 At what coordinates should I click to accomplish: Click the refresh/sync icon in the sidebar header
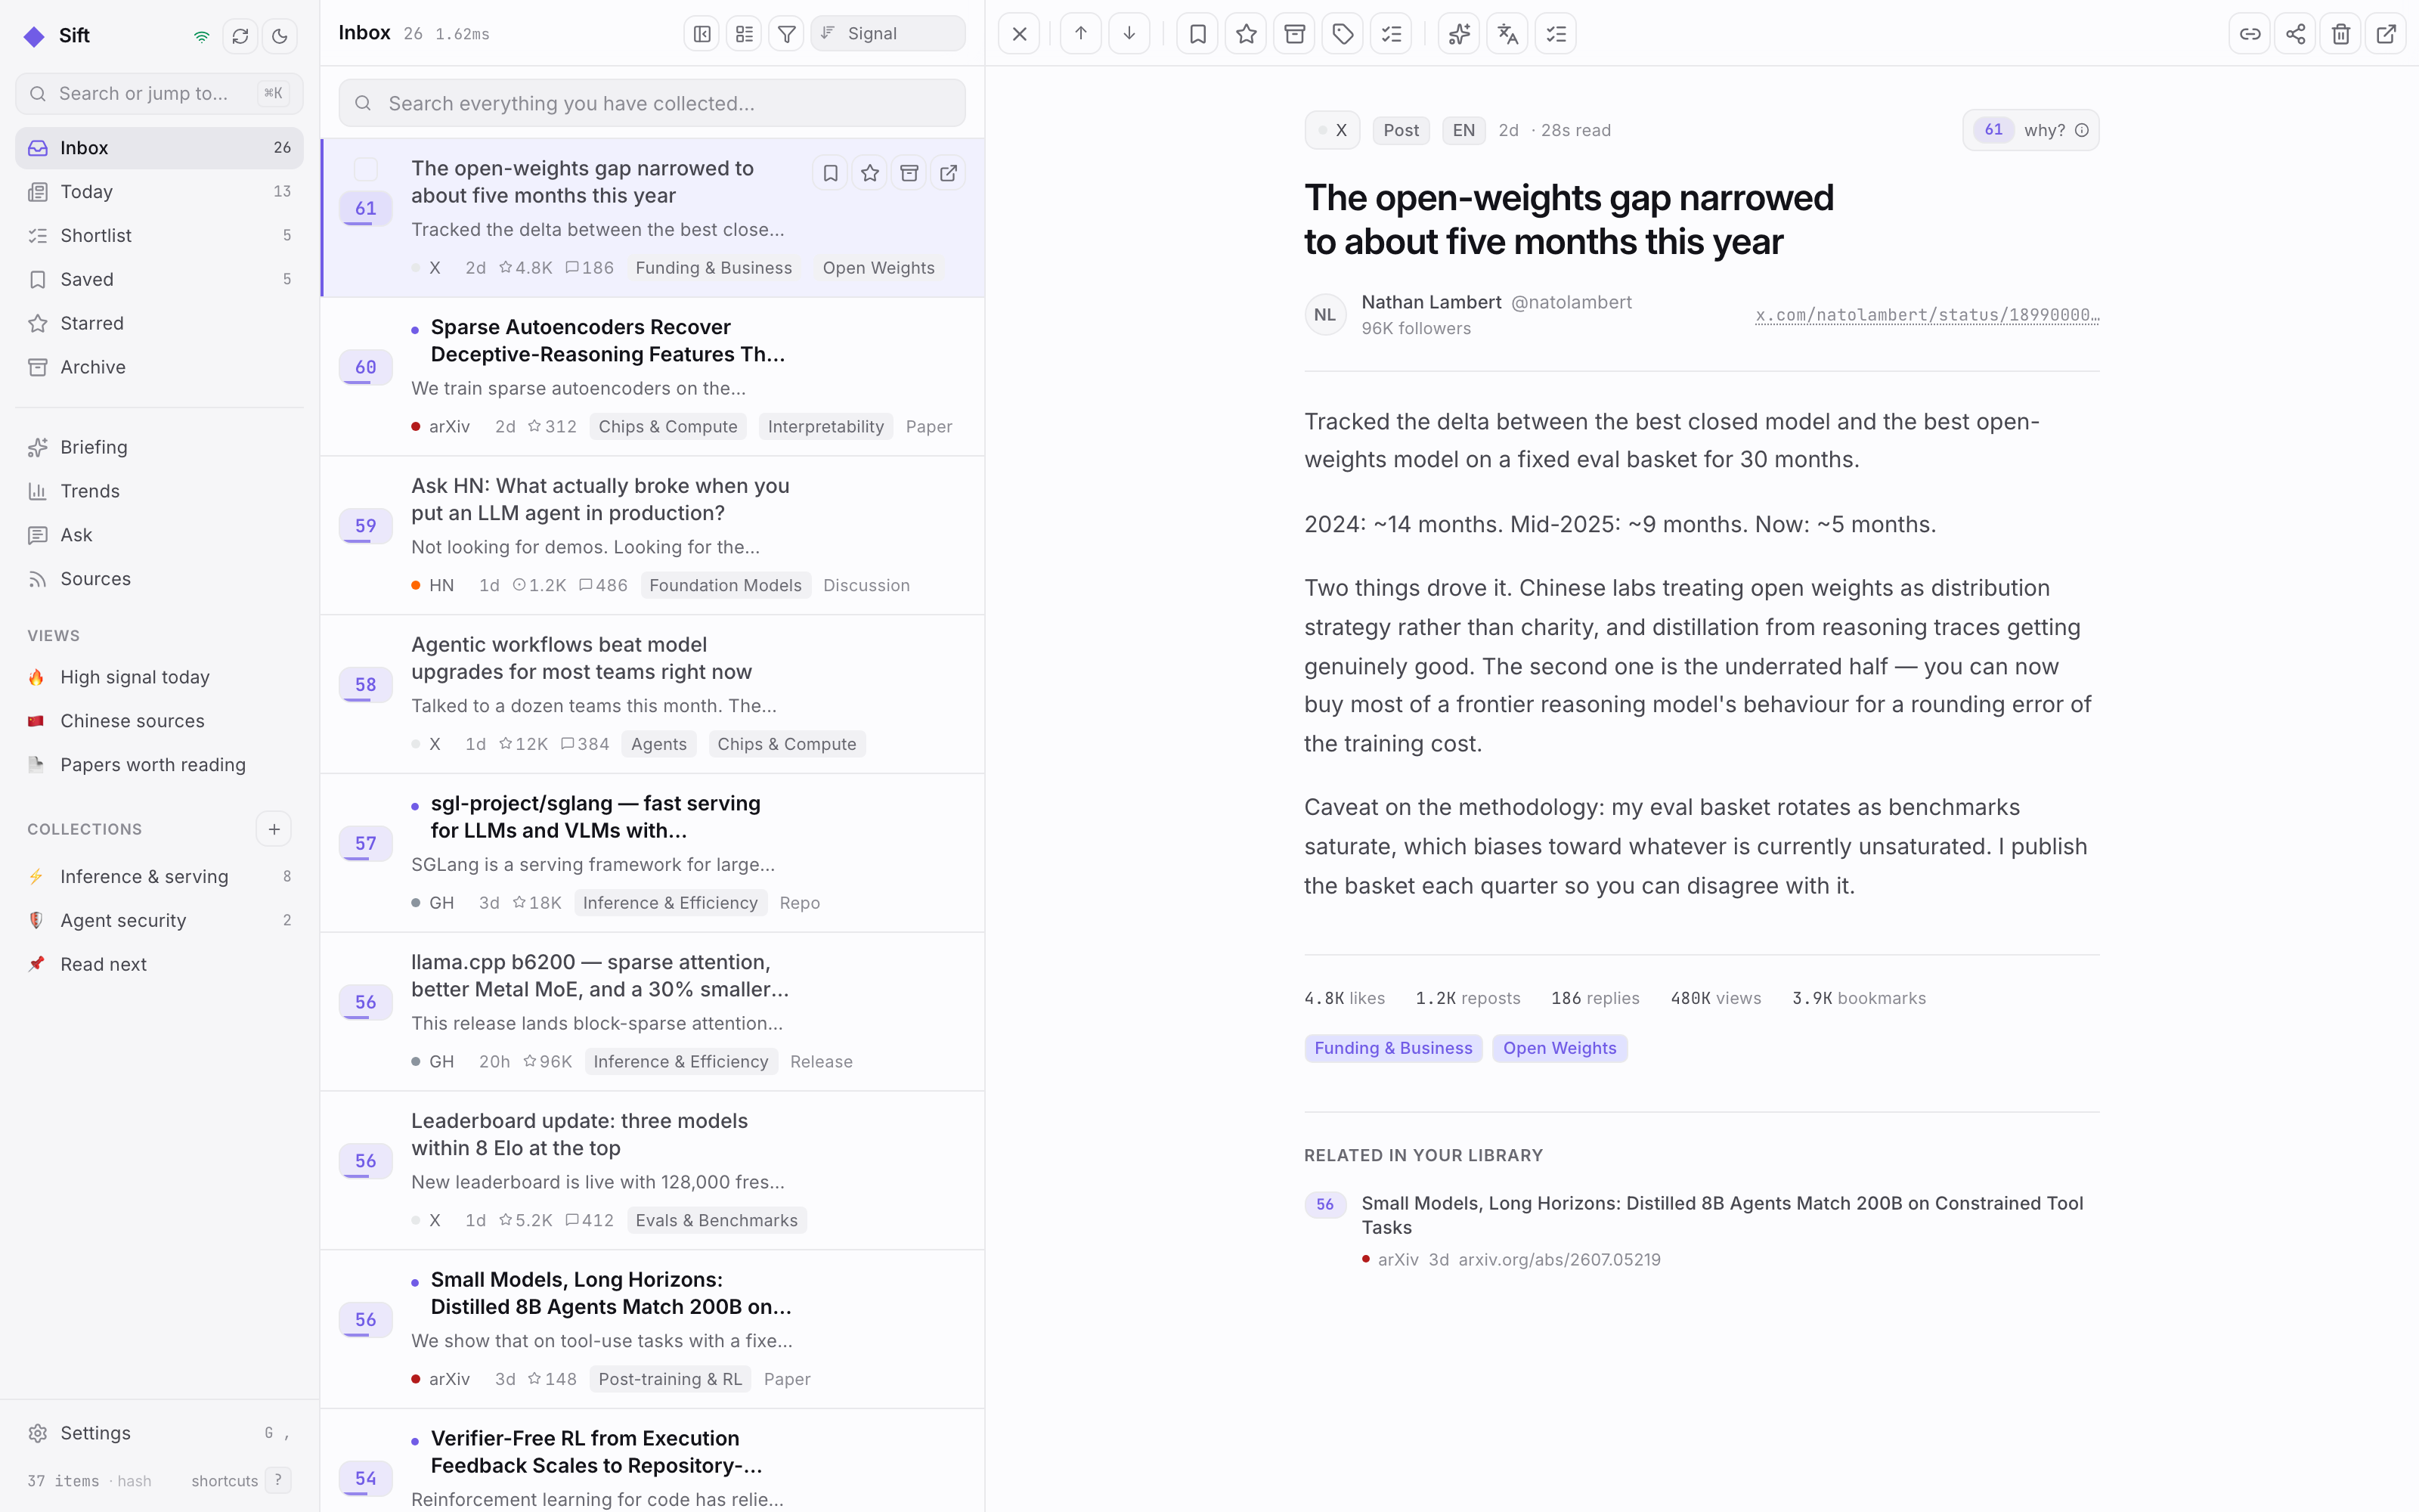tap(240, 36)
